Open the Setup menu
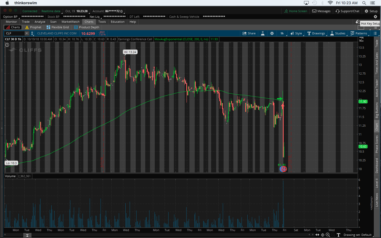Screen dimensions: 381x238 tap(371, 11)
